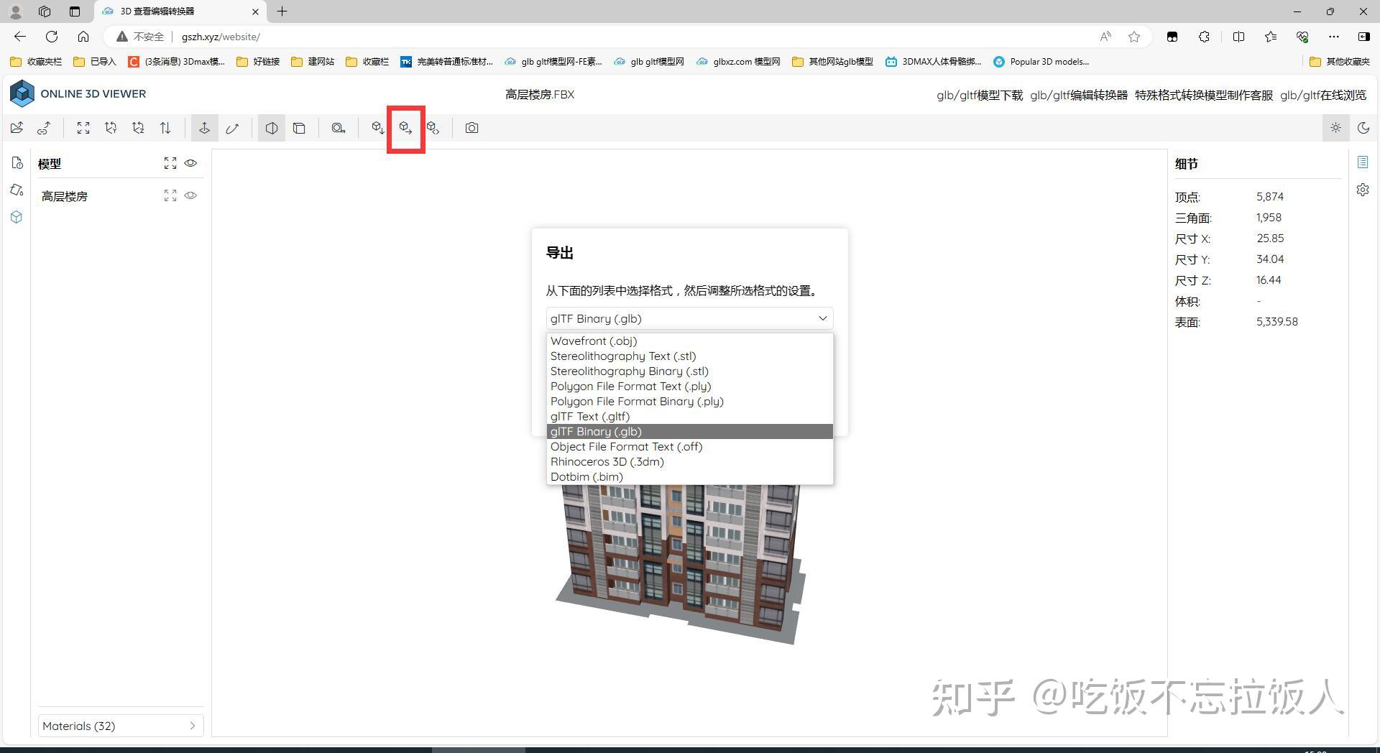Open the files panel in left sidebar
Image resolution: width=1380 pixels, height=753 pixels.
point(17,163)
